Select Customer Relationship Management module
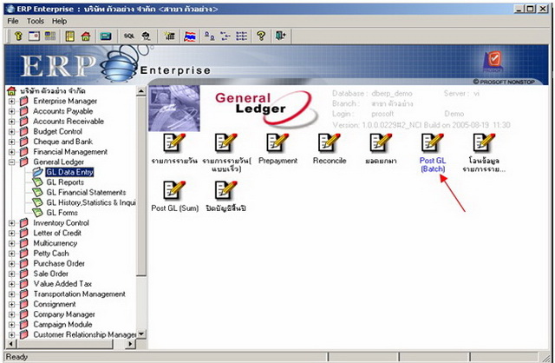 [x=85, y=334]
